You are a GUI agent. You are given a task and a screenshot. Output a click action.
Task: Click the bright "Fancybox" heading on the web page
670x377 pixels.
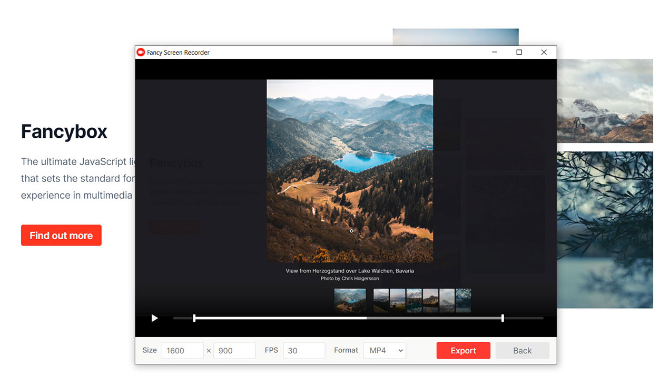coord(64,131)
